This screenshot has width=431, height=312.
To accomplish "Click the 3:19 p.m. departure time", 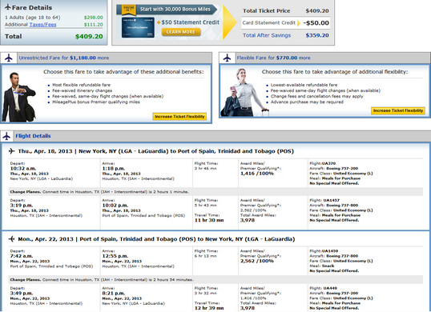I will click(x=22, y=206).
